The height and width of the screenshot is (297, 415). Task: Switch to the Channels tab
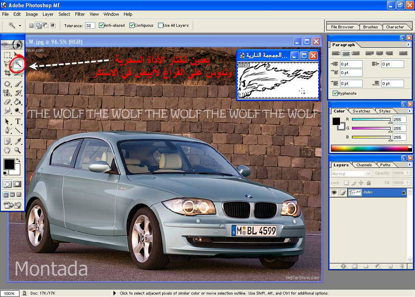364,165
